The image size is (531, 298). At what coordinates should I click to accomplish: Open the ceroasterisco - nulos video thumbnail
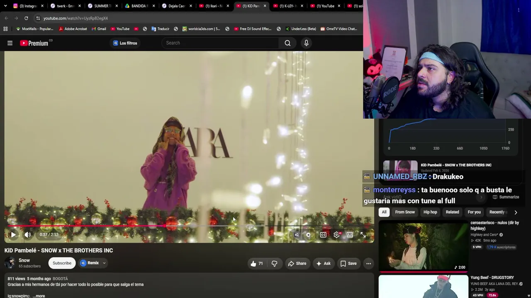tap(423, 246)
